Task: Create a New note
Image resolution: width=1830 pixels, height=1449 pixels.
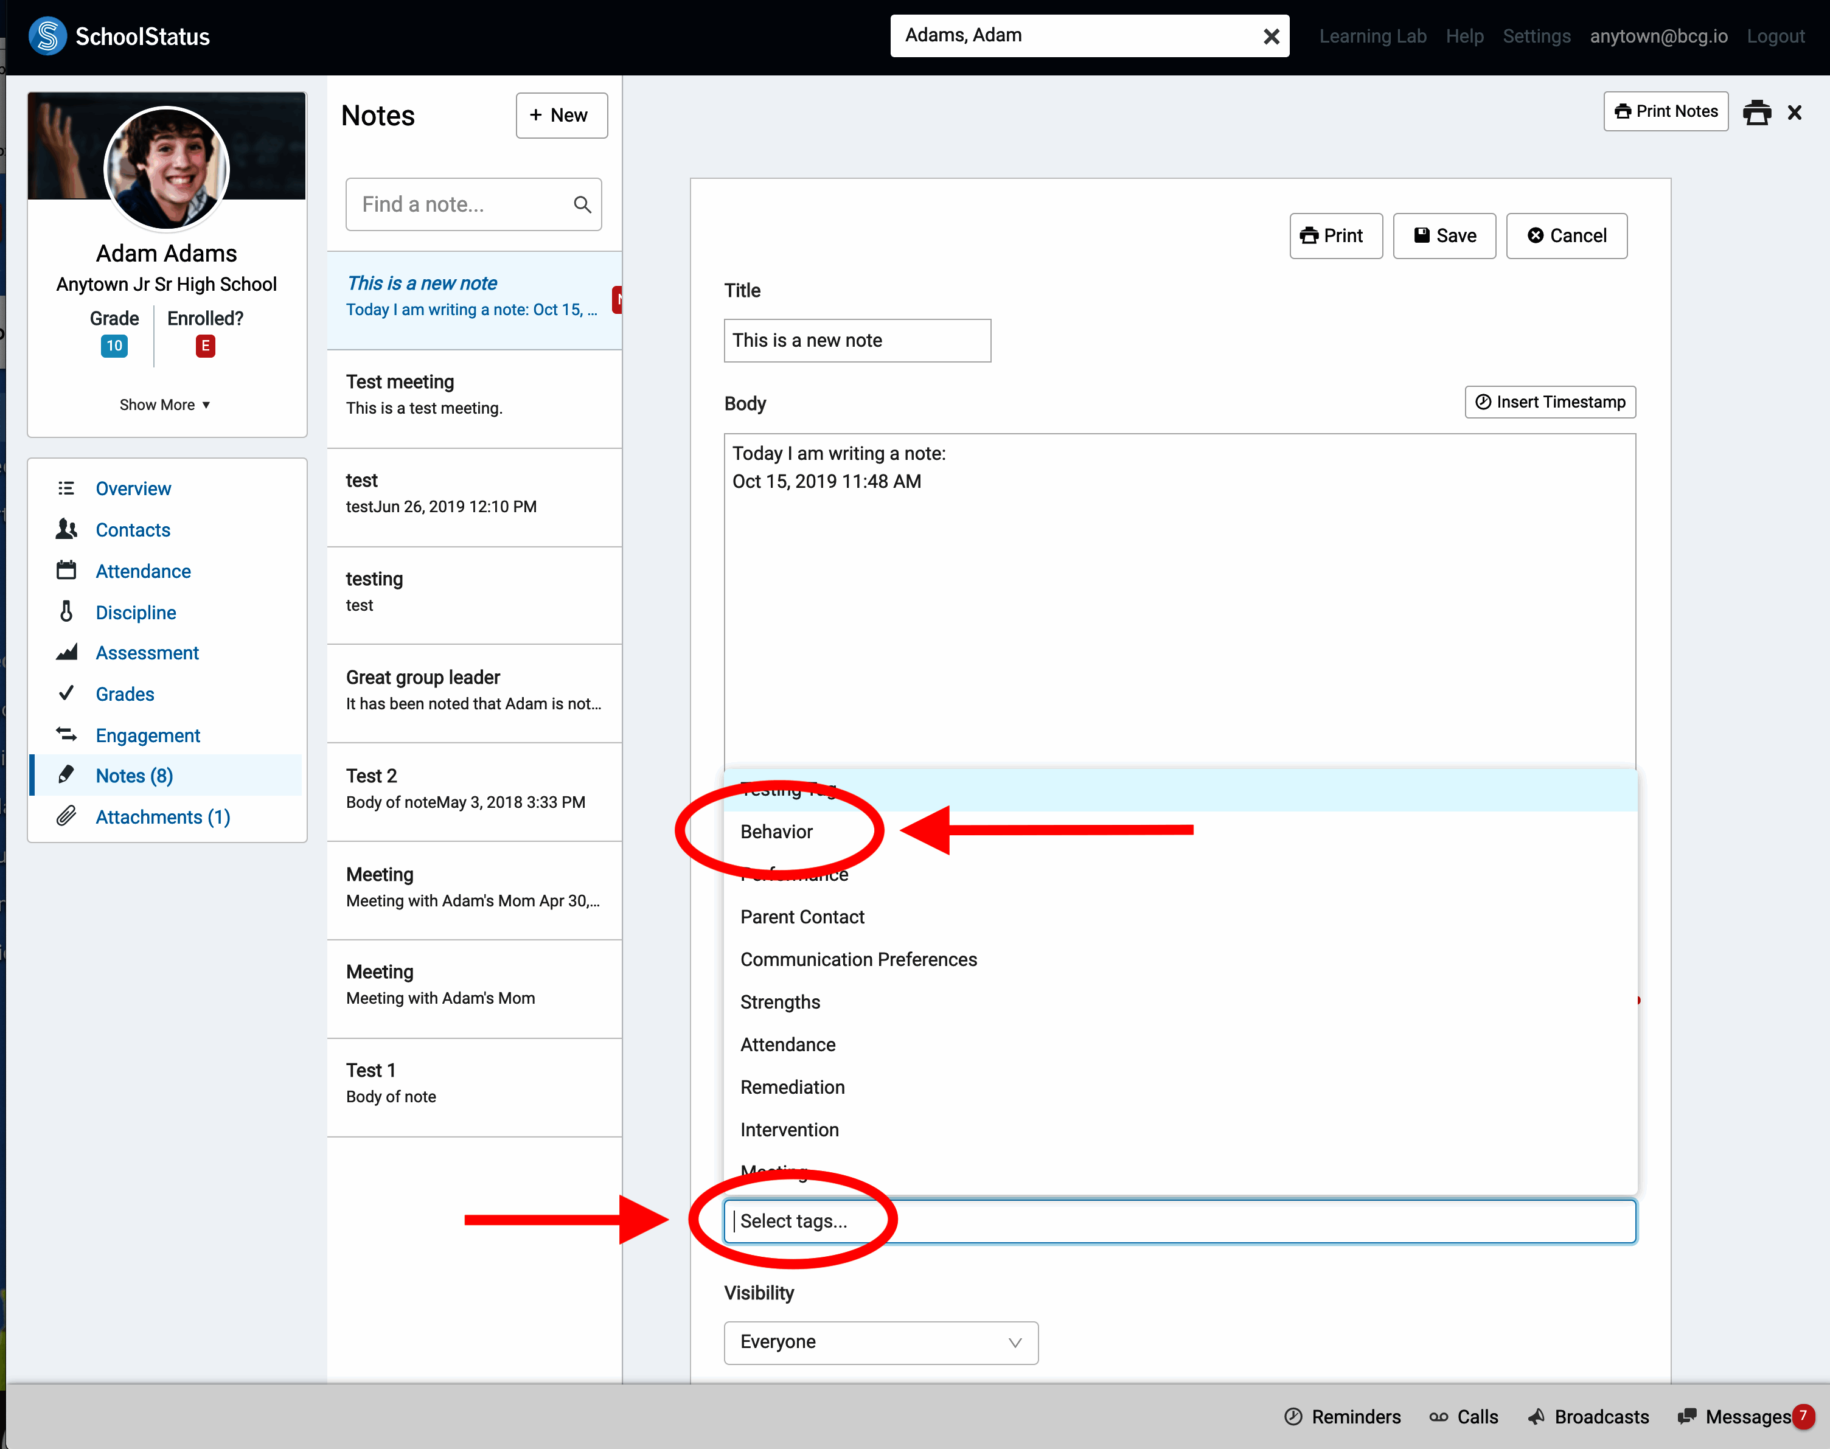Action: [x=561, y=116]
